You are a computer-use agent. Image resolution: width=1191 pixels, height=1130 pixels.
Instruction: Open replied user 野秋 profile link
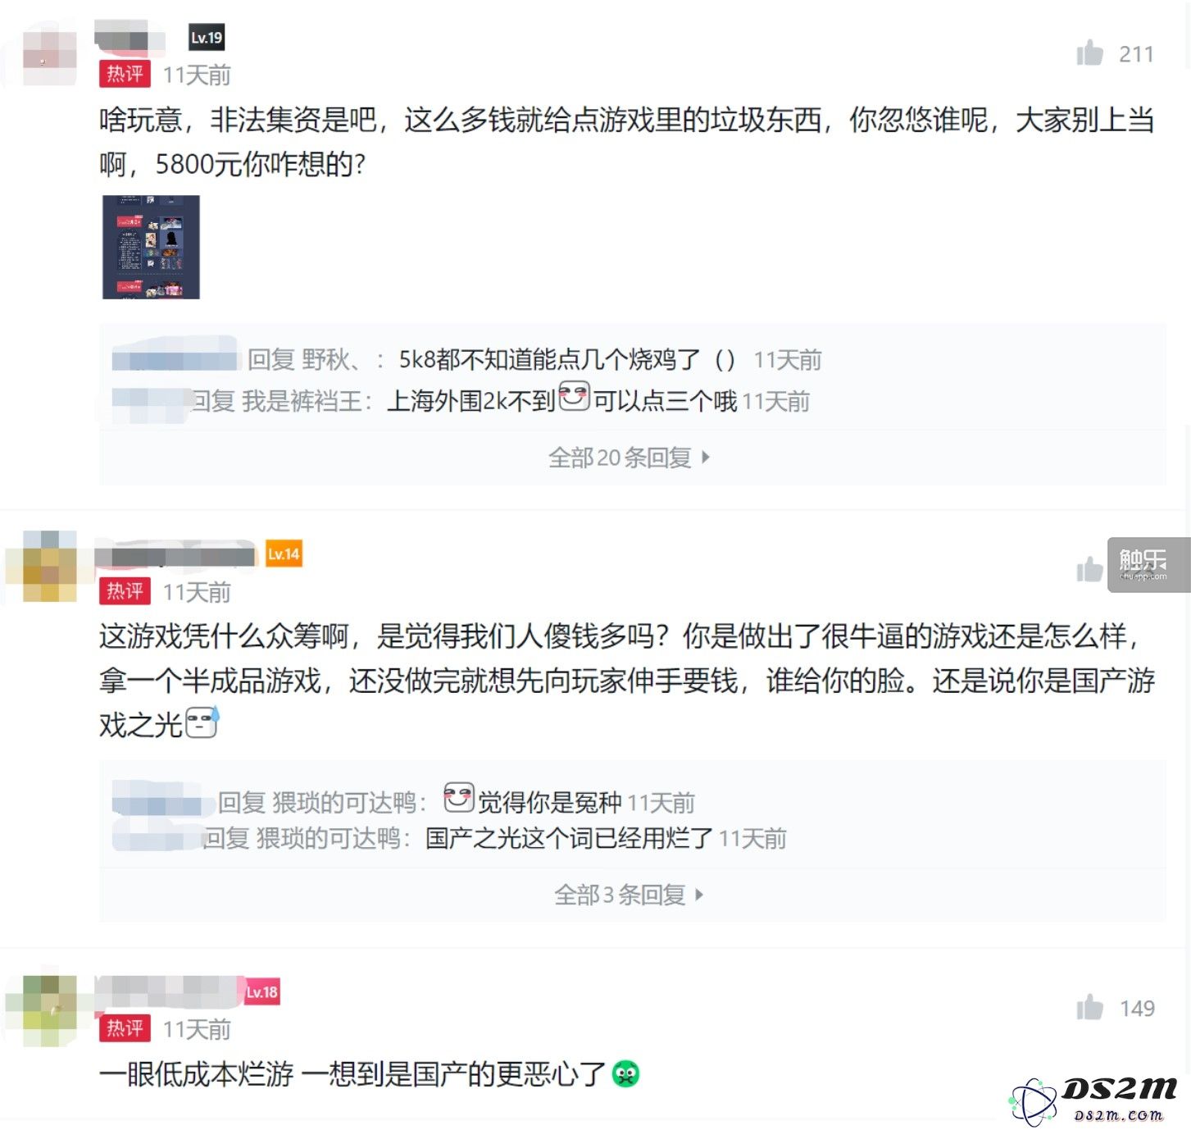[x=330, y=359]
